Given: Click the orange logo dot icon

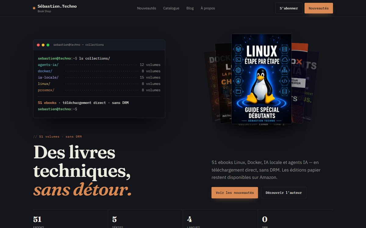Looking at the screenshot, I should click(x=34, y=8).
